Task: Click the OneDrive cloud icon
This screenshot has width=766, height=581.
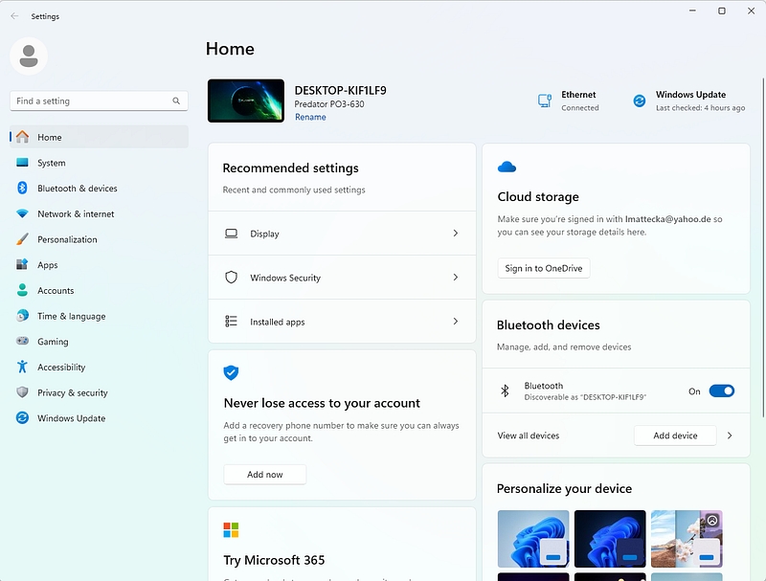Action: pyautogui.click(x=507, y=168)
